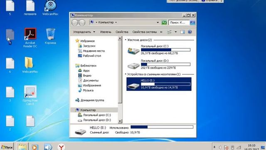Open the media player taskbar icon
This screenshot has width=266, height=150.
coord(35,147)
